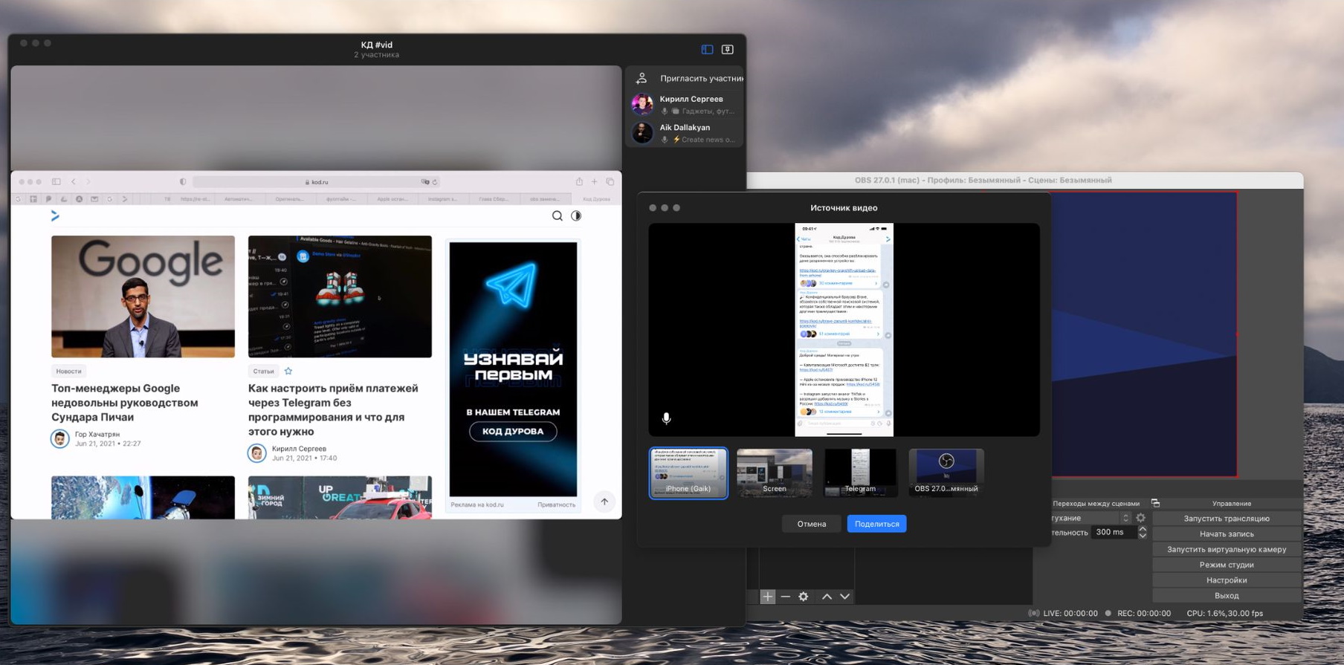This screenshot has height=665, width=1344.
Task: Click Запустить трансляцию in OBS controls
Action: point(1226,519)
